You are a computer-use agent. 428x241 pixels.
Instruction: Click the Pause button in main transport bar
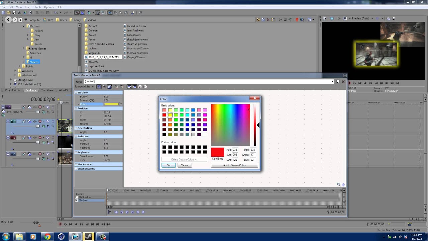pos(82,224)
